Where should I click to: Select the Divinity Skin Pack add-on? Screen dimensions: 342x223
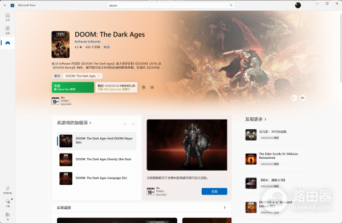97,159
